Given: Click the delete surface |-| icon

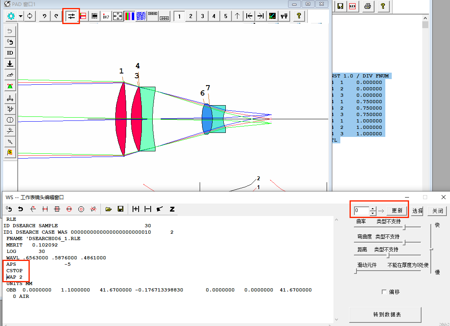Looking at the screenshot, I should (148, 209).
